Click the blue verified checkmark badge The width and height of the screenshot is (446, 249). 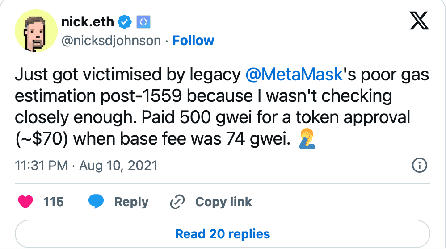point(125,21)
